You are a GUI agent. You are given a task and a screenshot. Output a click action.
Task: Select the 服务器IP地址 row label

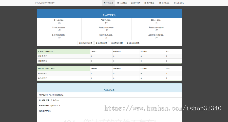tap(45, 111)
